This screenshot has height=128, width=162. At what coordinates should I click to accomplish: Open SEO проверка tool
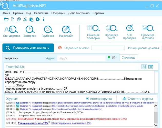click(129, 32)
